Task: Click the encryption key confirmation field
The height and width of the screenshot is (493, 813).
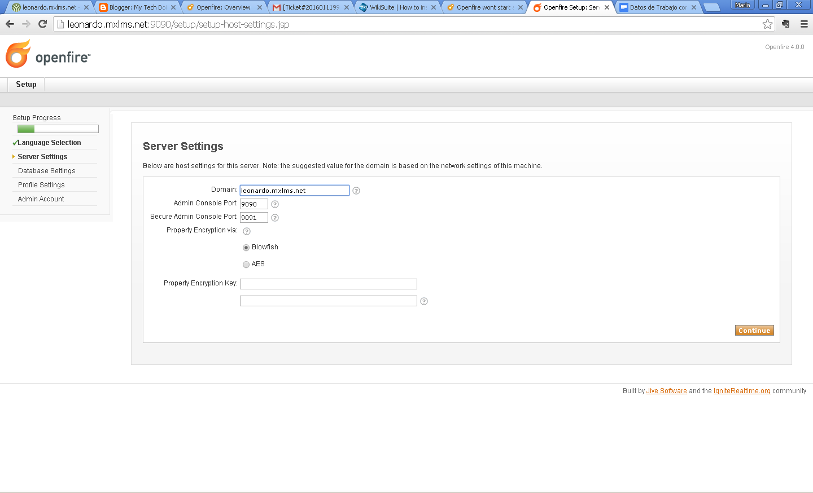Action: pyautogui.click(x=329, y=301)
